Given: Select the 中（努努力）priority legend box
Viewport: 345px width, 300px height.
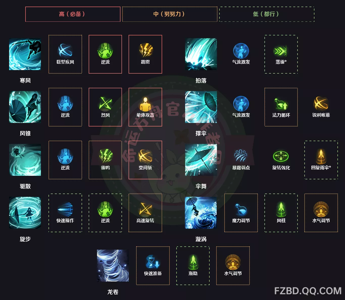Looking at the screenshot, I should coord(170,14).
